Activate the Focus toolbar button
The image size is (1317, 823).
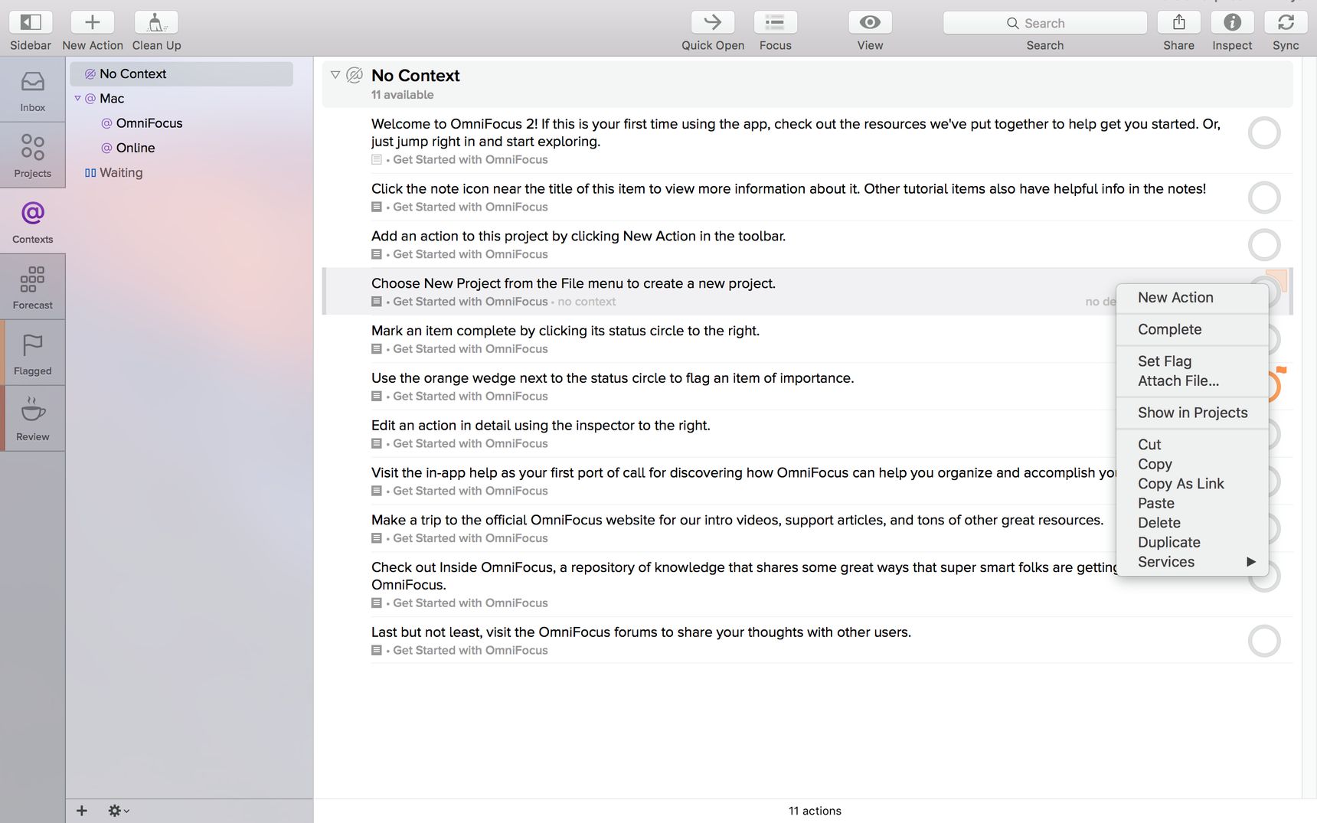point(775,22)
